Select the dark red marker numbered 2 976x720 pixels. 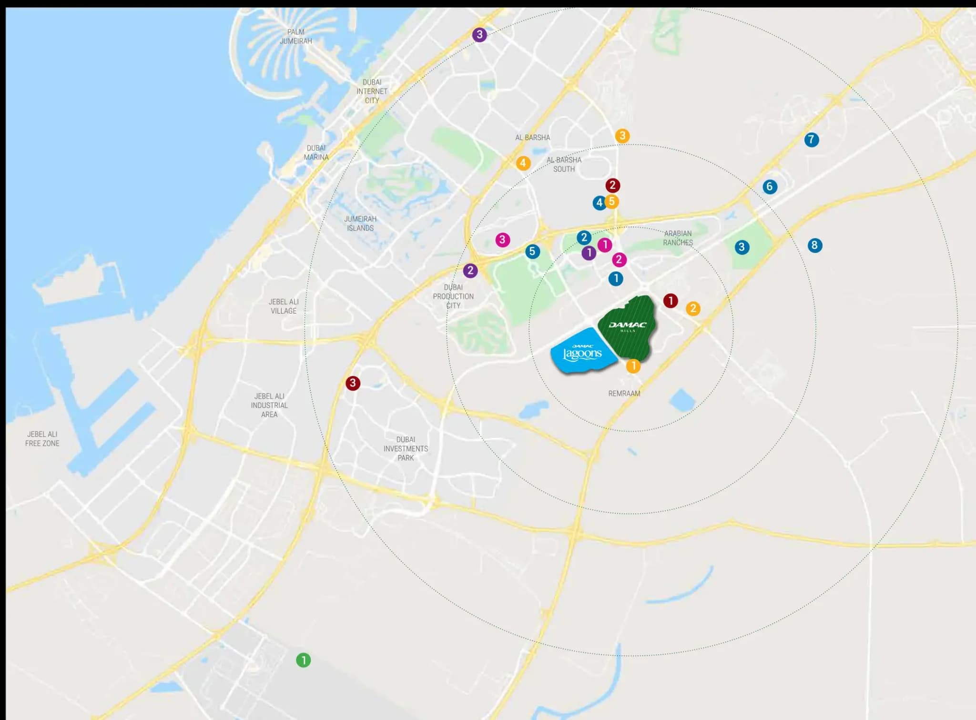point(613,185)
